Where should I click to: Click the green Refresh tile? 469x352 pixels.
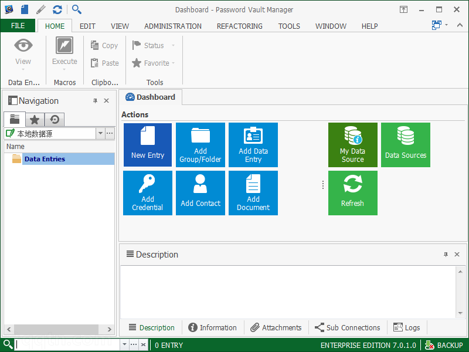pos(353,193)
